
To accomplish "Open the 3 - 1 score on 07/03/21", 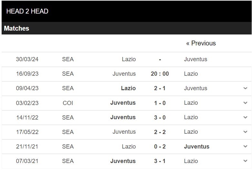I will point(160,161).
